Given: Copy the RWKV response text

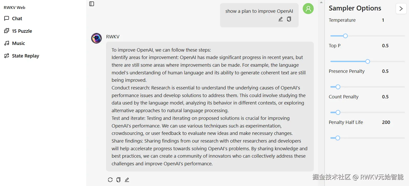Looking at the screenshot, I should (118, 180).
